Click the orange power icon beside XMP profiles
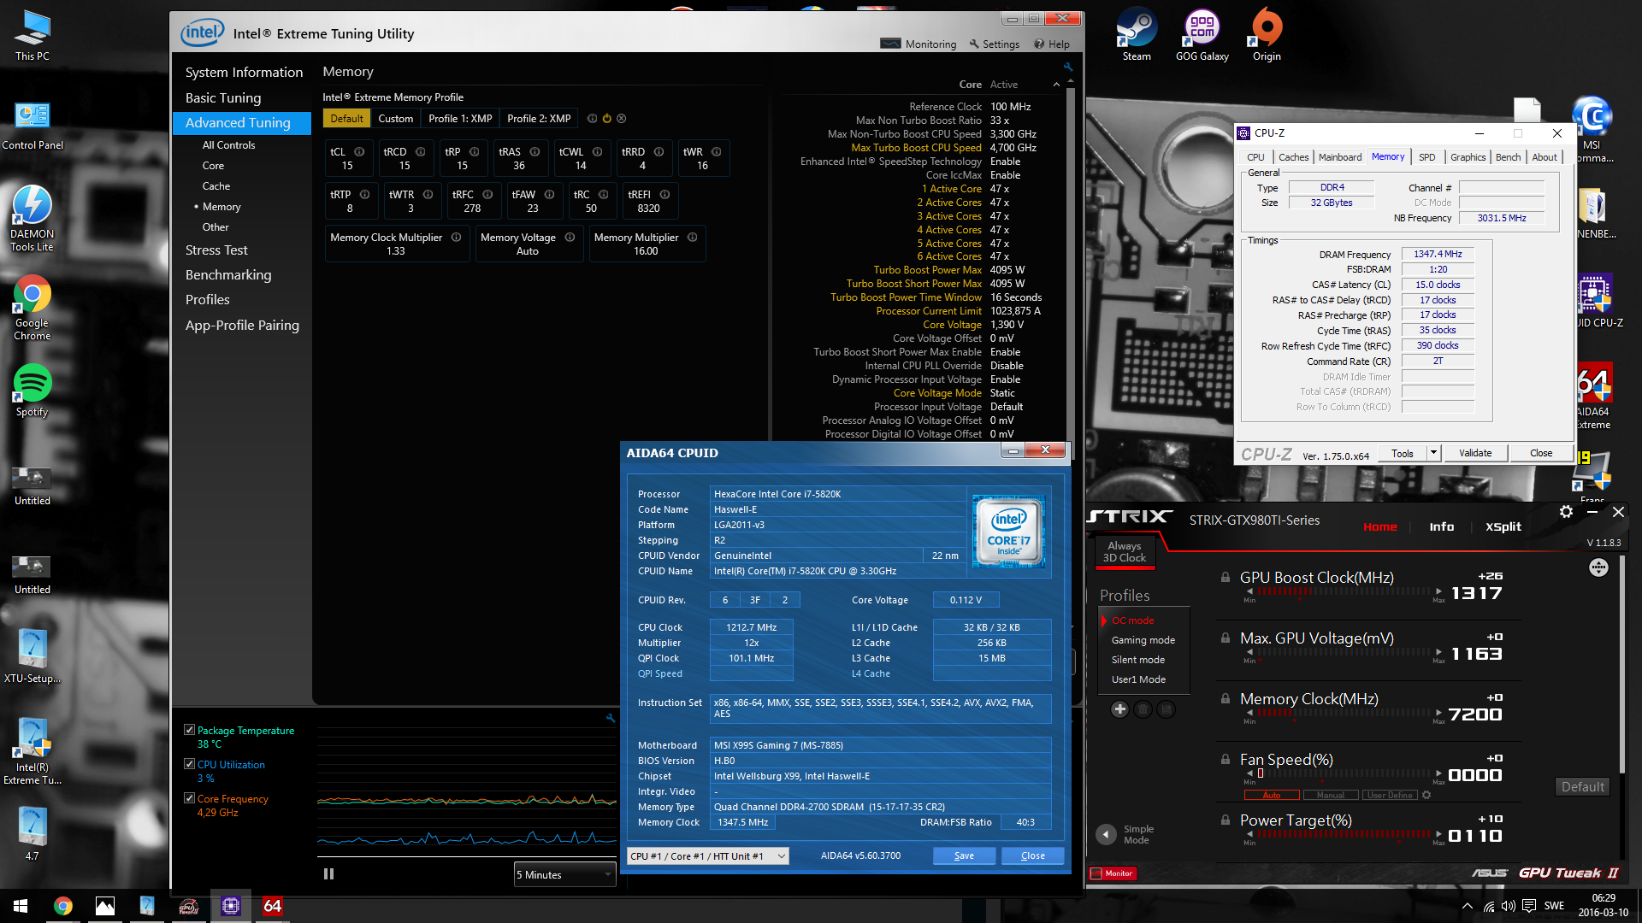This screenshot has width=1642, height=923. pyautogui.click(x=607, y=119)
